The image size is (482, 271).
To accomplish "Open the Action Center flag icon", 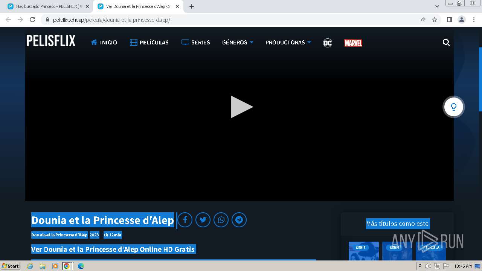I will [446, 266].
